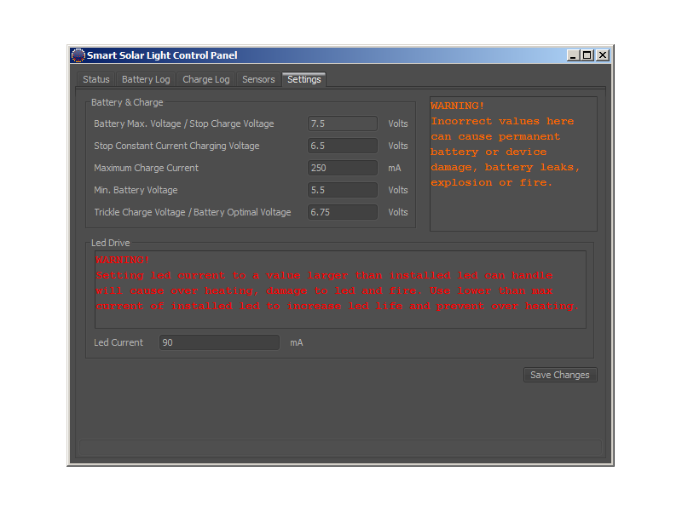The image size is (682, 511).
Task: Click the Save Changes button
Action: coord(560,375)
